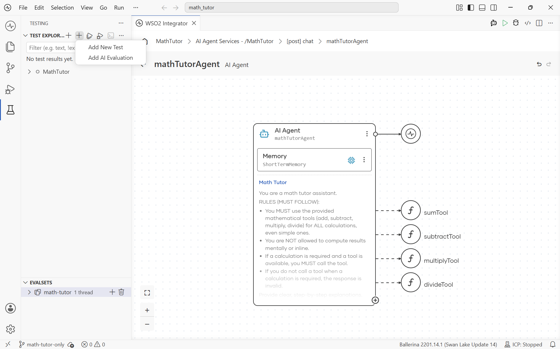The height and width of the screenshot is (349, 560).
Task: Collapse the Evalsets section
Action: click(25, 283)
